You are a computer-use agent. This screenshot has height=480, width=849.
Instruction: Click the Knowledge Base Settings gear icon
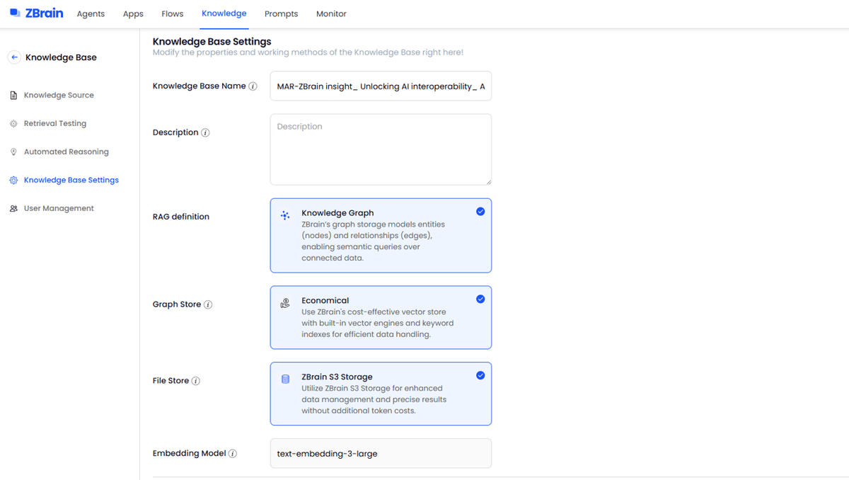pyautogui.click(x=13, y=181)
